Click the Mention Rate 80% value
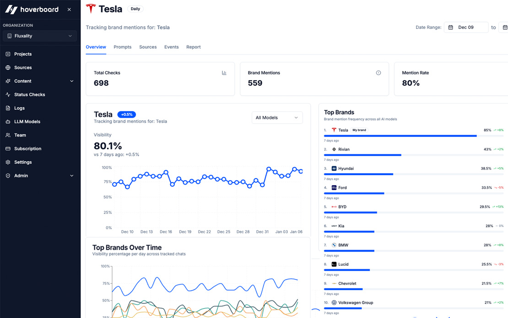The height and width of the screenshot is (318, 508). pos(411,83)
